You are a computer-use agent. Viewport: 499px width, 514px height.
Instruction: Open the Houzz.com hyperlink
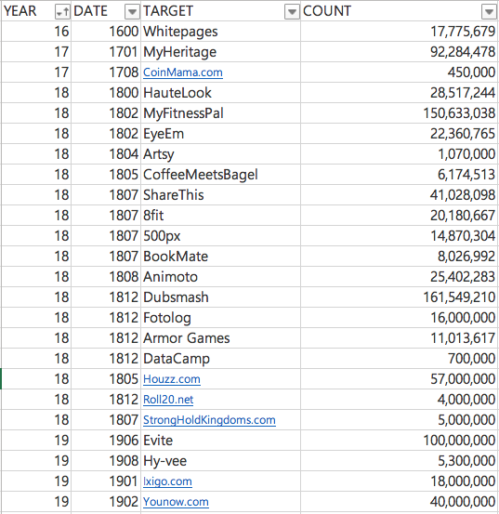point(172,379)
